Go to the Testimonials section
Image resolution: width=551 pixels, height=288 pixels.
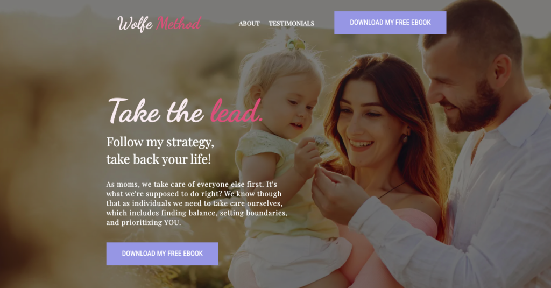coord(291,24)
